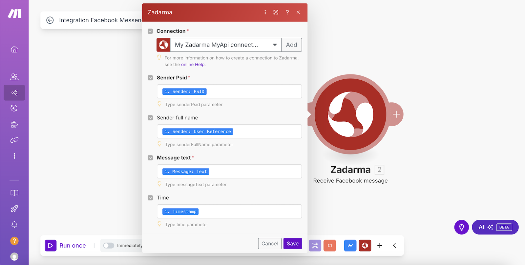Open the Zadarma dialog three-dot menu

tap(265, 12)
